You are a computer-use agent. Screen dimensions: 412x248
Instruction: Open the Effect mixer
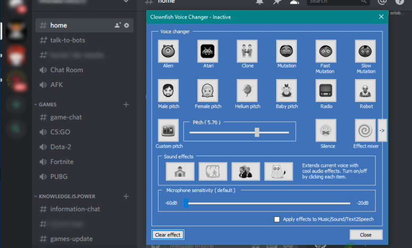click(365, 130)
